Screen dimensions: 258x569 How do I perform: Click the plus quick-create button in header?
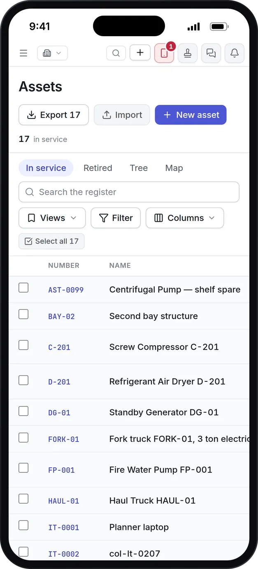[140, 53]
